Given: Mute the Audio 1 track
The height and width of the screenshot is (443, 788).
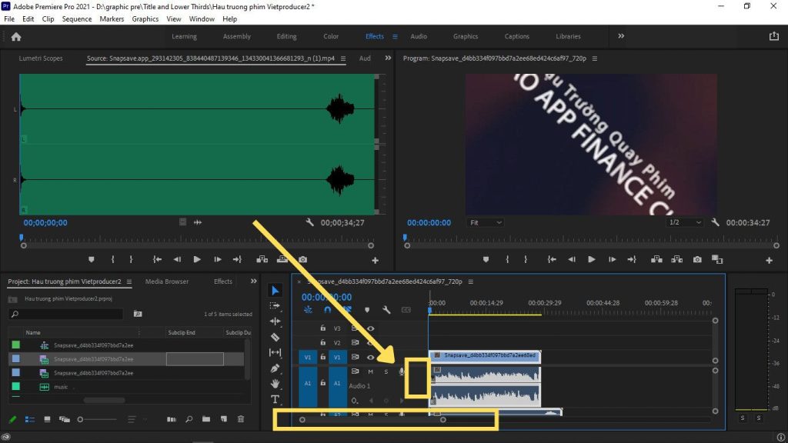Looking at the screenshot, I should [370, 372].
